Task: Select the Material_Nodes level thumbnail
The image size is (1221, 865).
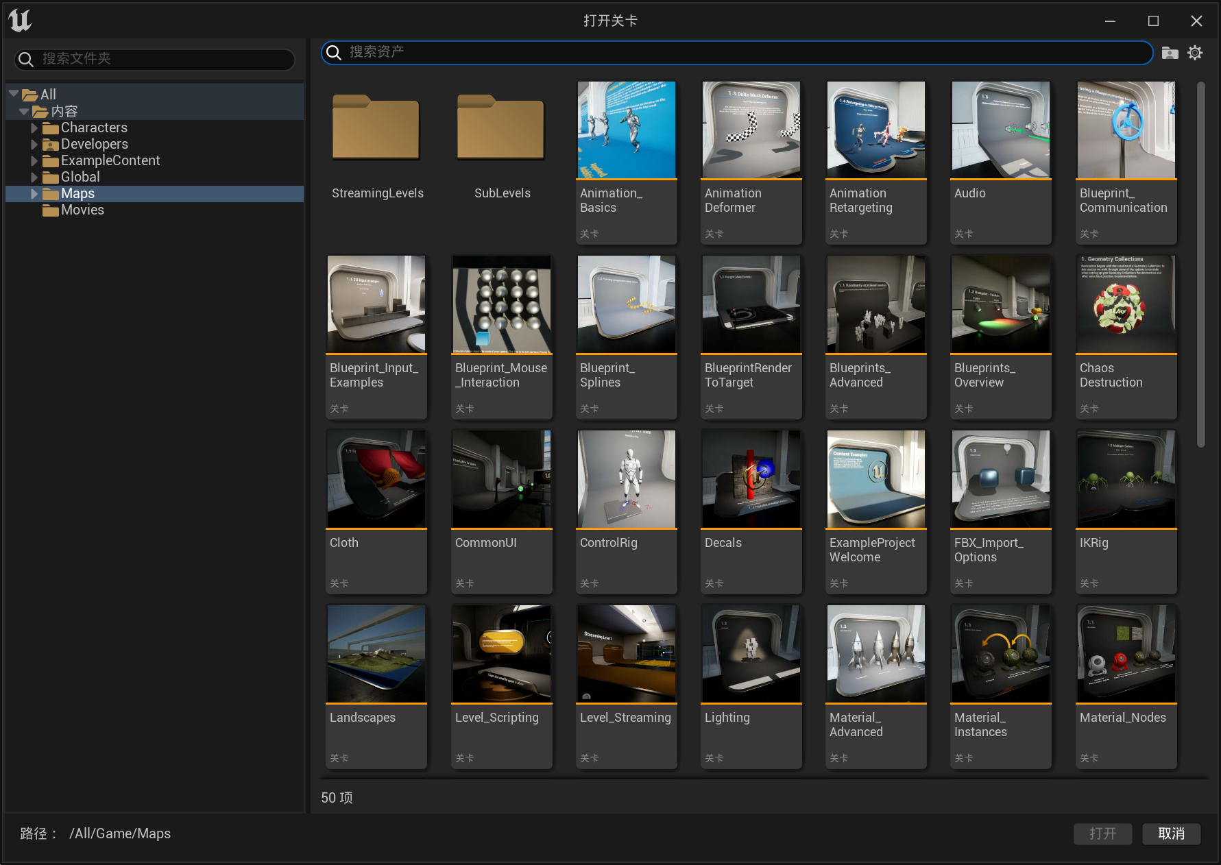Action: pos(1126,654)
